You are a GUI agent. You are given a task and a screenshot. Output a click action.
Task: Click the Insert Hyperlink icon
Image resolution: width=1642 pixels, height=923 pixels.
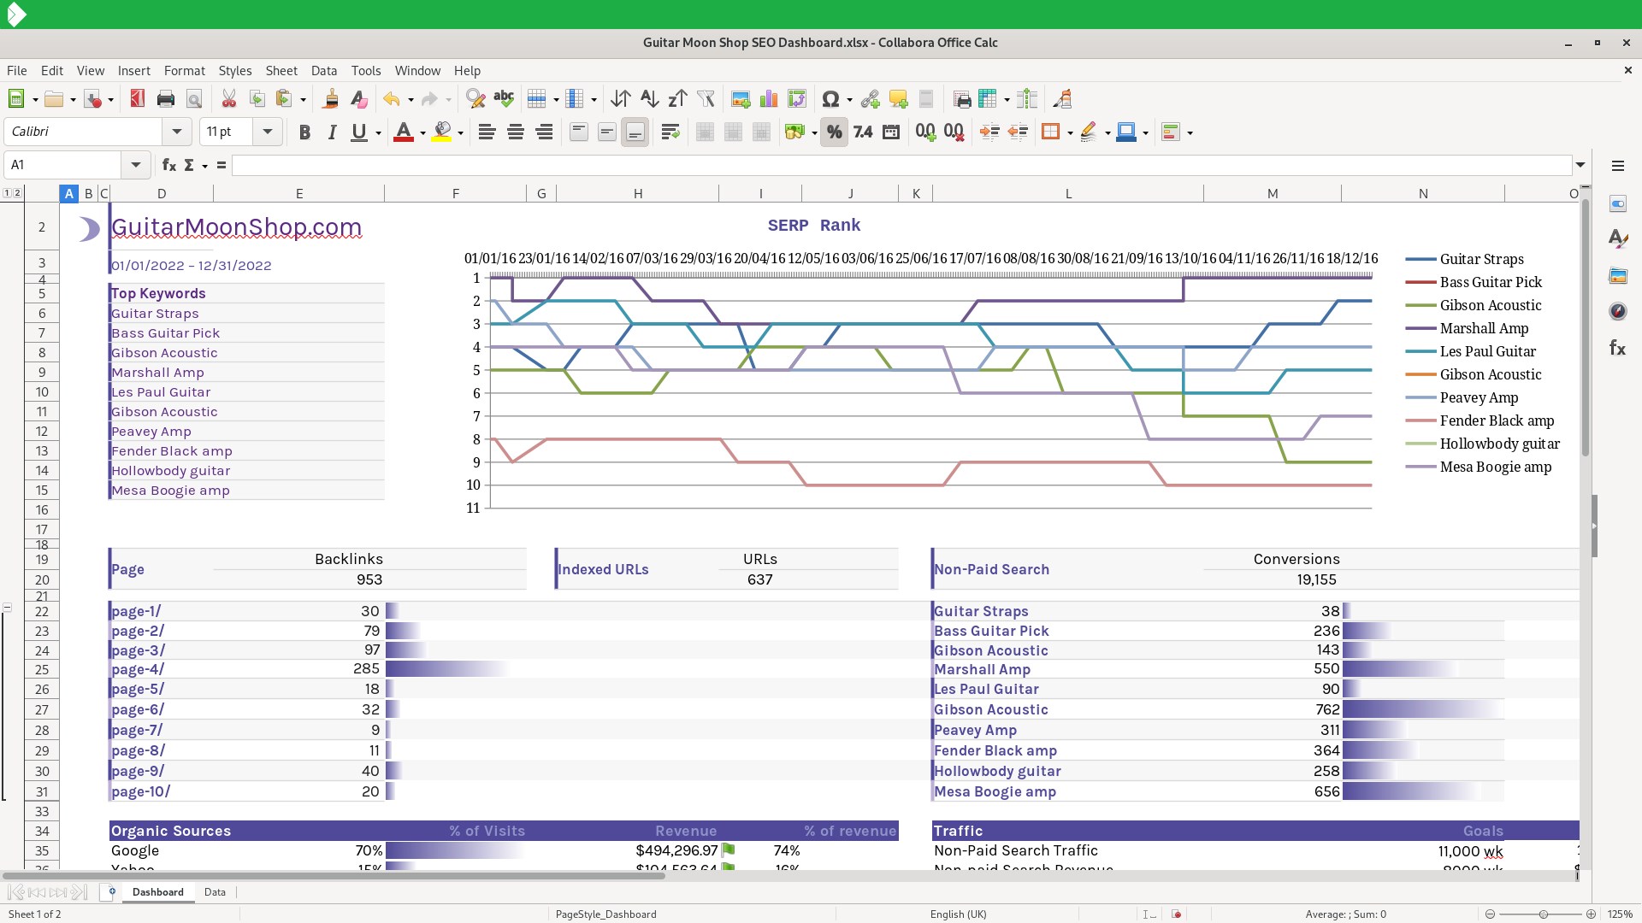[x=870, y=99]
